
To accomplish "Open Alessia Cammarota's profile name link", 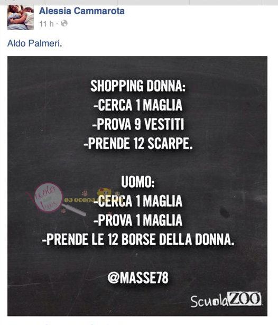I will (82, 11).
